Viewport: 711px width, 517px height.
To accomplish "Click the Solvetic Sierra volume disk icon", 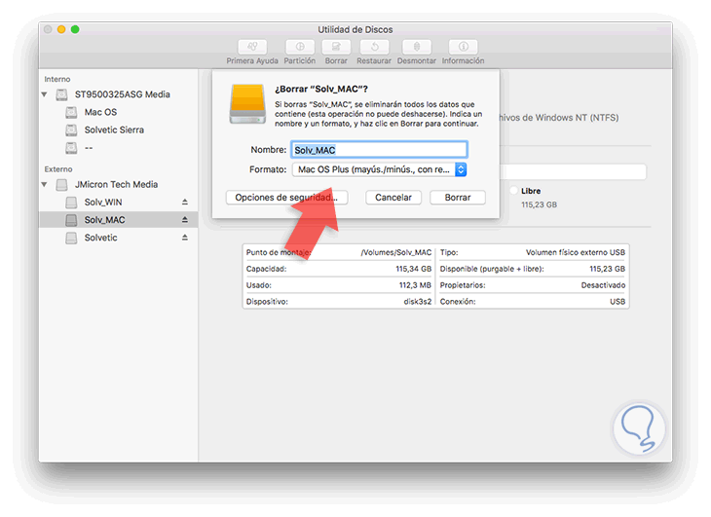I will click(71, 130).
